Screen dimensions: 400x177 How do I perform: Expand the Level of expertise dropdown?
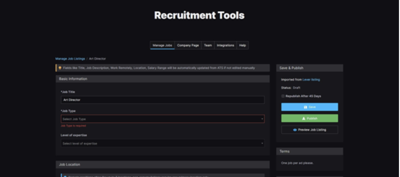tap(162, 144)
